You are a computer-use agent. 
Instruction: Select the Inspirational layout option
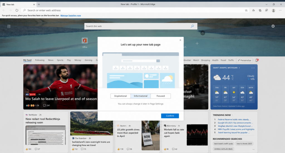(121, 96)
